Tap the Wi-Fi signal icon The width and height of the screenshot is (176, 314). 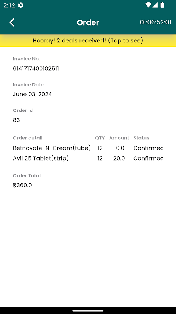148,5
